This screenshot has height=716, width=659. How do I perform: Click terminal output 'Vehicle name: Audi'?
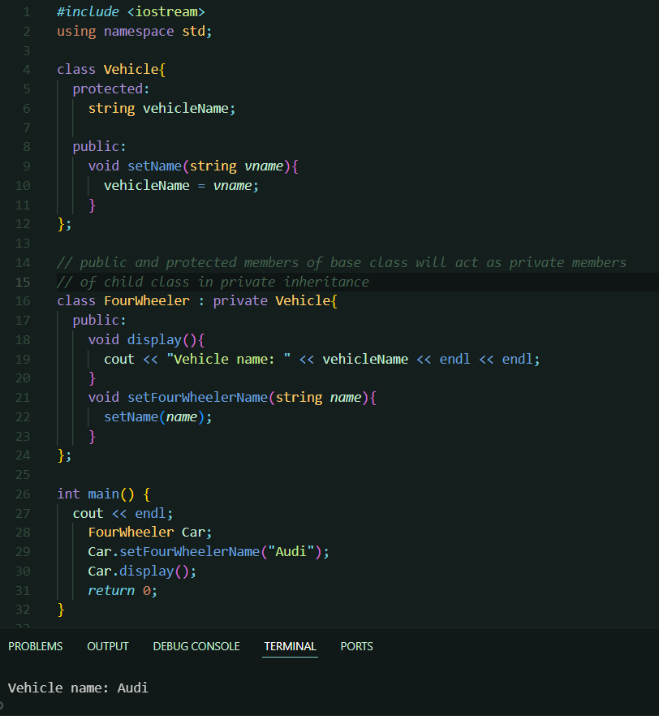pyautogui.click(x=78, y=688)
